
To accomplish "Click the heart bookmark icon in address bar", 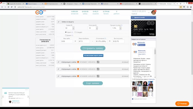I will pyautogui.click(x=184, y=7).
